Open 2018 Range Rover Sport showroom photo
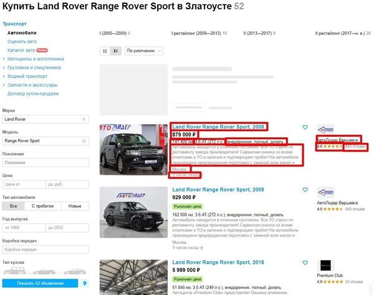 coord(133,278)
